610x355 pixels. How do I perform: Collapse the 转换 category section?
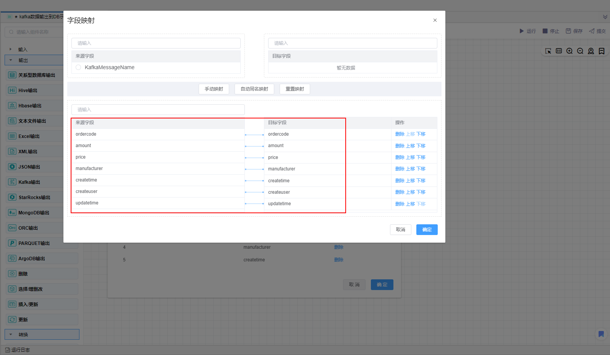click(11, 335)
